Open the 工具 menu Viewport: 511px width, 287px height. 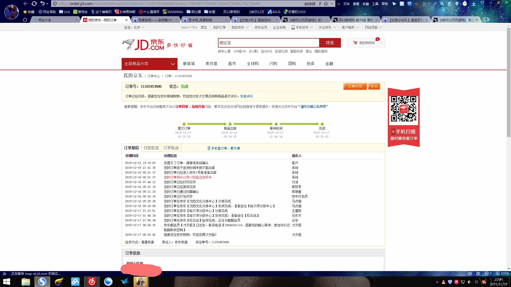click(375, 4)
